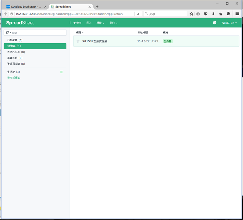The height and width of the screenshot is (220, 243).
Task: Select 已加星號 (0) in sidebar
Action: [x=35, y=40]
